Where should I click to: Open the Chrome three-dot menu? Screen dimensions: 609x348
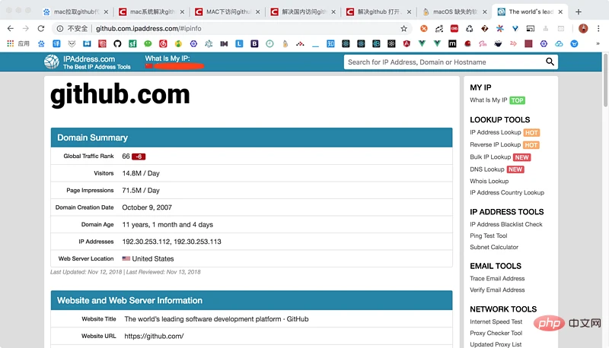598,28
